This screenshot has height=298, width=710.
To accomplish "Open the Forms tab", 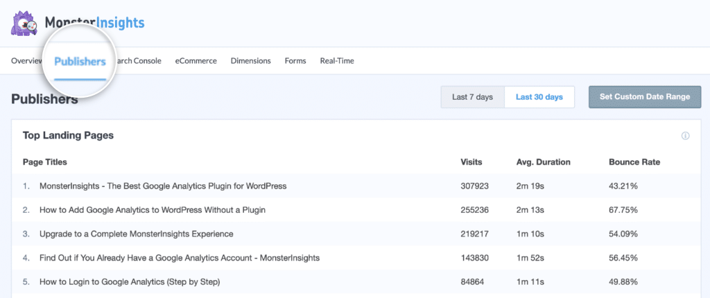I will click(295, 61).
